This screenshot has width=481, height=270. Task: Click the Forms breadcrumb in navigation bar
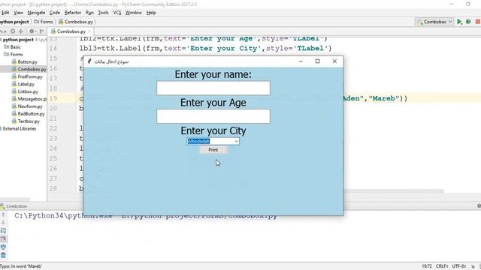[44, 22]
